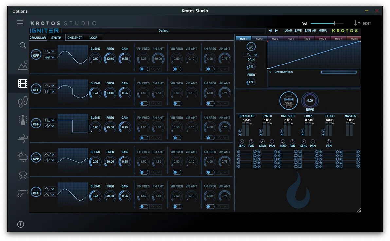The image size is (390, 241).
Task: Open first oscillator top waveform dropdown
Action: click(50, 51)
